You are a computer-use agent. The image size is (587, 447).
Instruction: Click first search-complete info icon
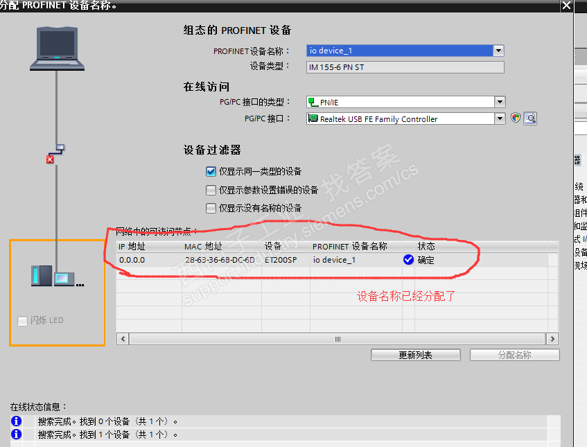coord(16,421)
